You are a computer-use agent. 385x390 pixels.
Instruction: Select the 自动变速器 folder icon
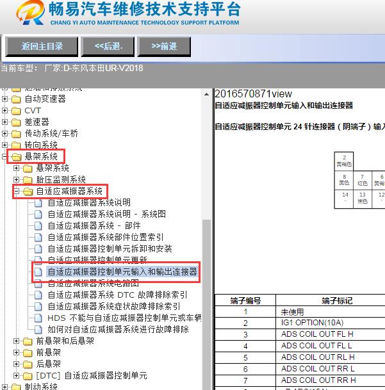point(16,99)
